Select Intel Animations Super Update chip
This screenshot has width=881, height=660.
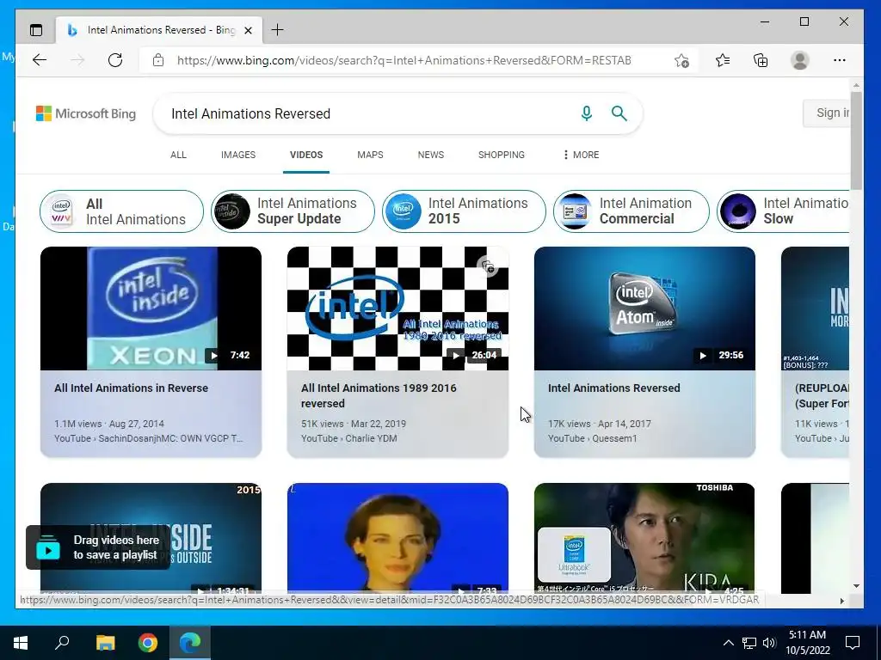pos(293,211)
